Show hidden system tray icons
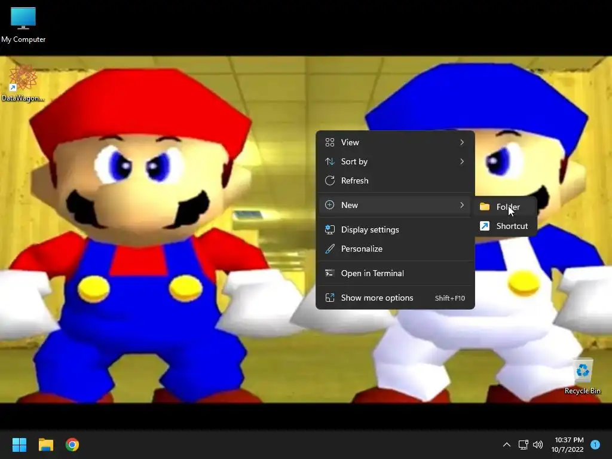 pyautogui.click(x=507, y=445)
